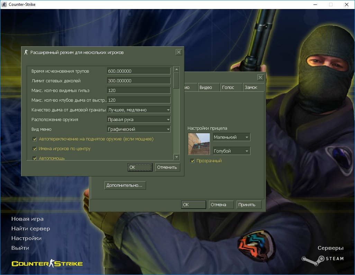Switch to the 'Видео' tab
The width and height of the screenshot is (355, 275).
pos(208,88)
